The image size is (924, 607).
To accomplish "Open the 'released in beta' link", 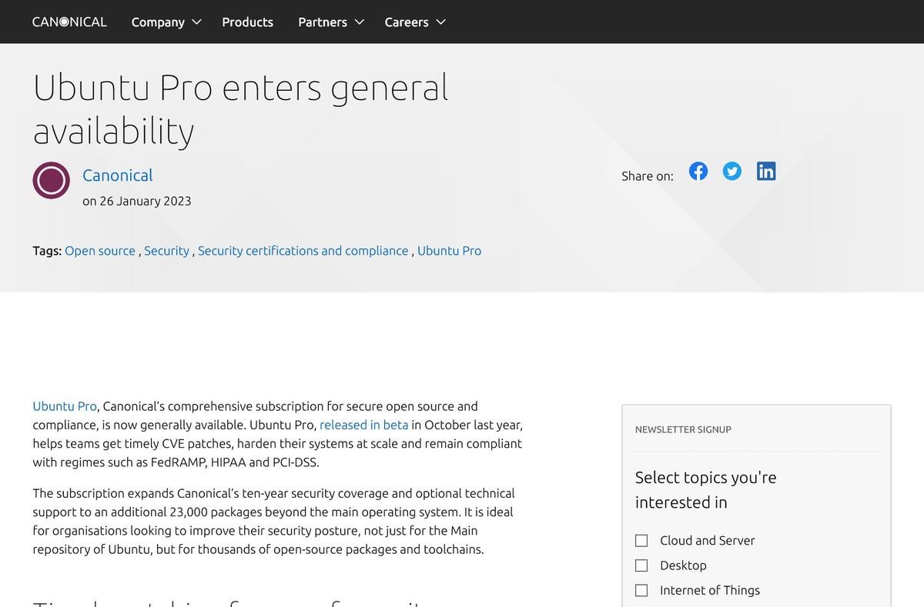I will pyautogui.click(x=363, y=425).
